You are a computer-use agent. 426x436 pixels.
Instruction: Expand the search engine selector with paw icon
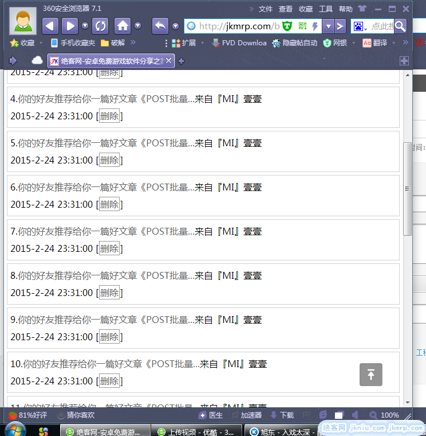pos(360,26)
